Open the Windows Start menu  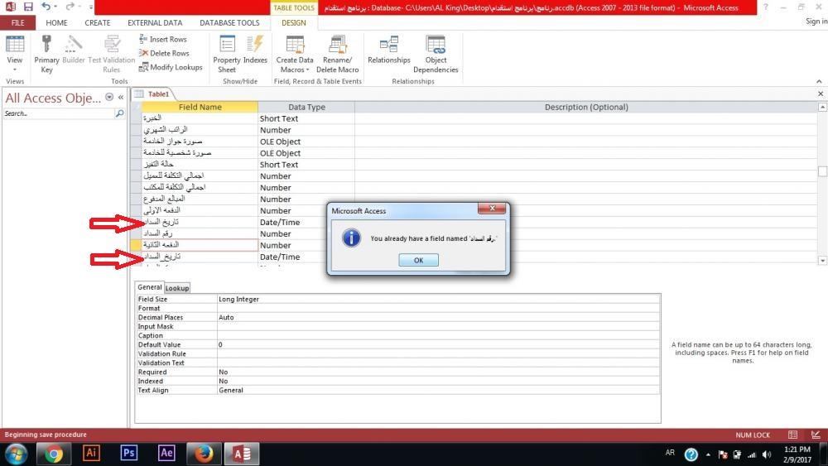coord(17,454)
